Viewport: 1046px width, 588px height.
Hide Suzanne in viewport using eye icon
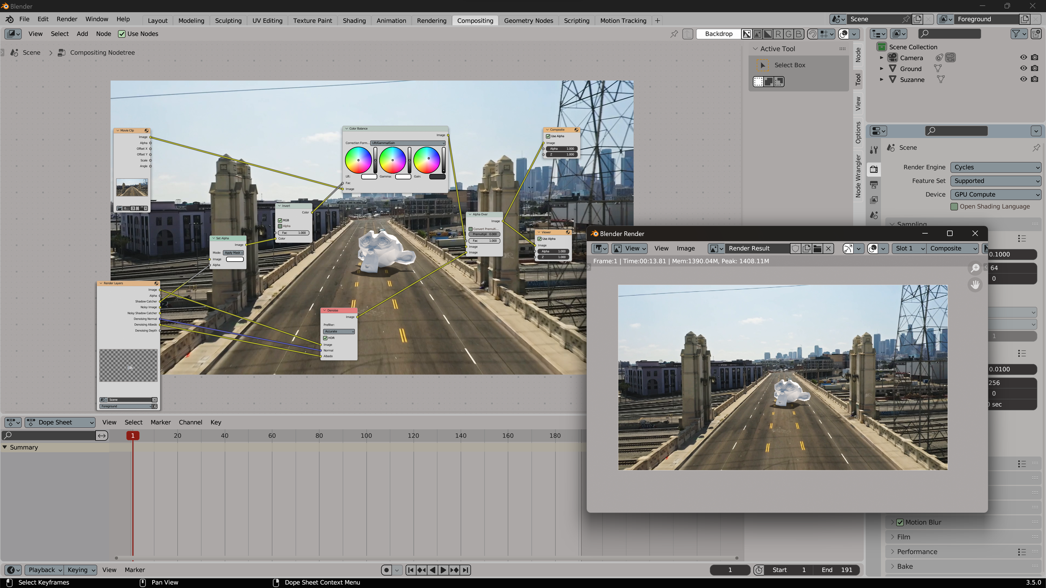(x=1023, y=79)
